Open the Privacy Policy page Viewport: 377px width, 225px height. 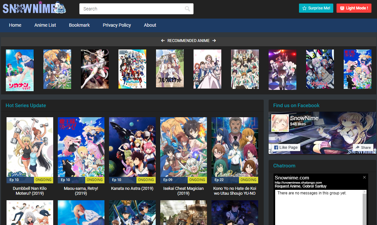[x=117, y=25]
